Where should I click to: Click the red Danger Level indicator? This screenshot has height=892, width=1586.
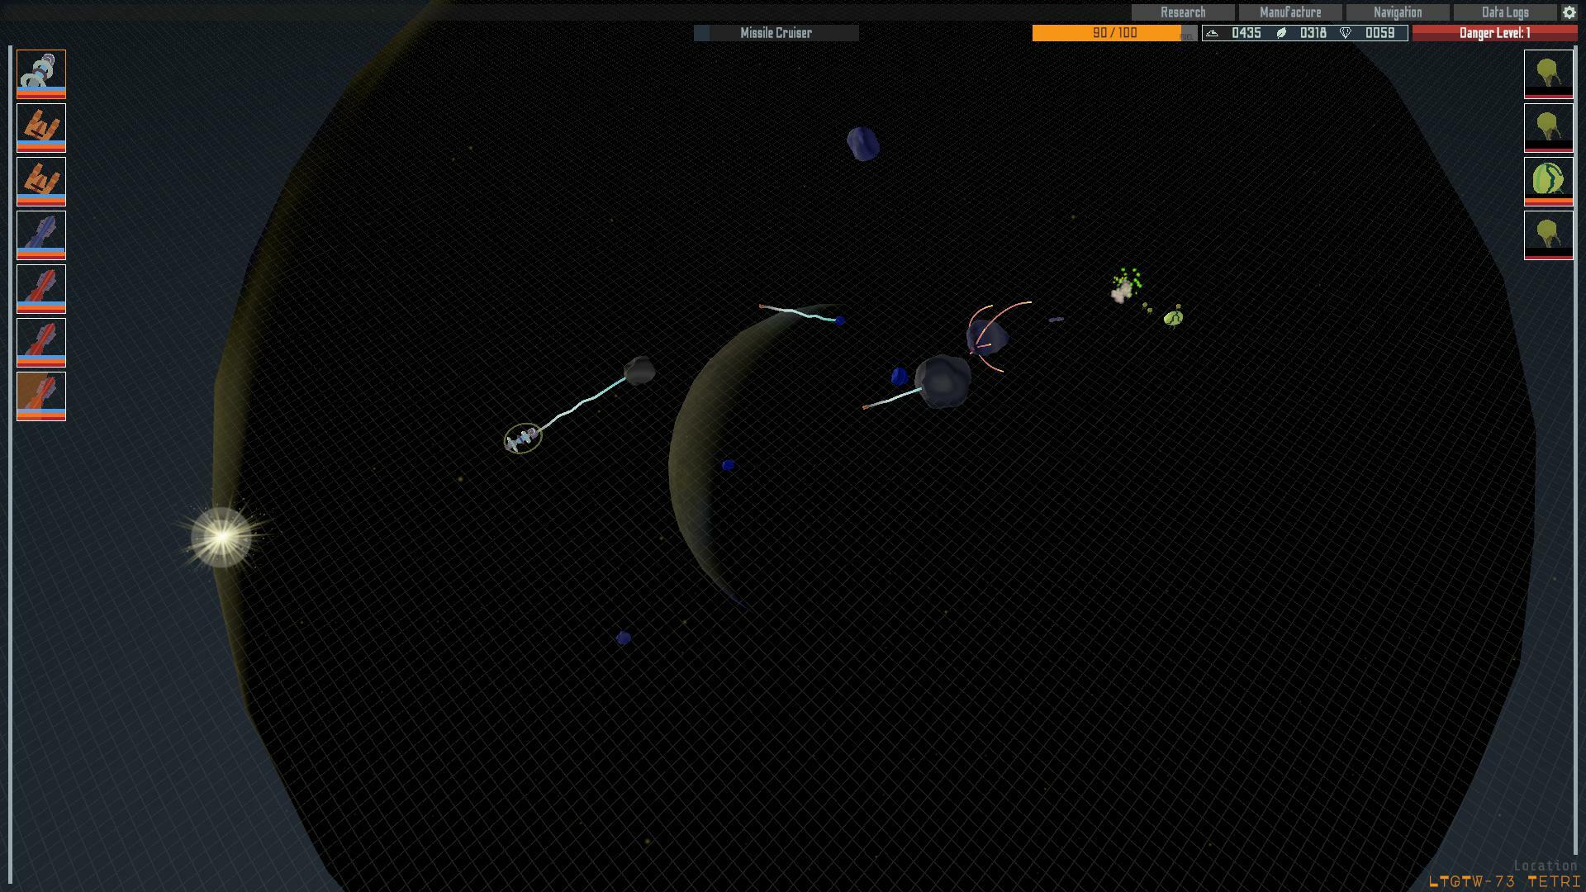1493,33
